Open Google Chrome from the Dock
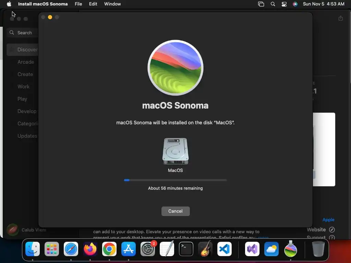This screenshot has height=263, width=351. coord(109,249)
